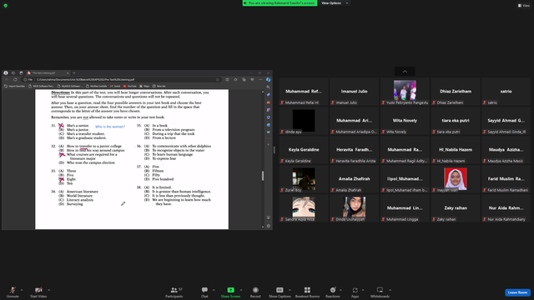
Task: Start Video in Zoom toolbar
Action: [x=38, y=292]
